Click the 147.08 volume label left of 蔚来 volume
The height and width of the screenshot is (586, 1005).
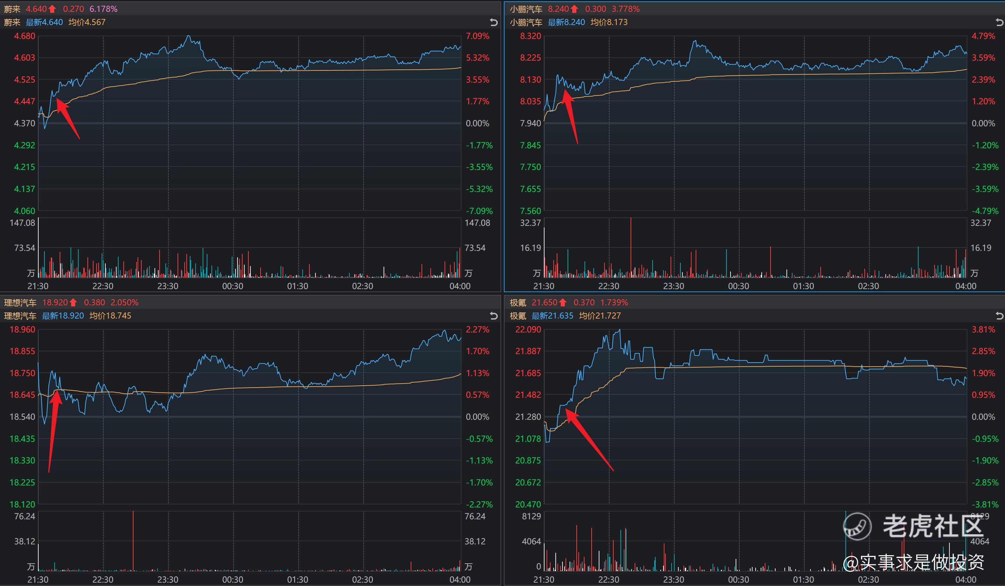[22, 223]
